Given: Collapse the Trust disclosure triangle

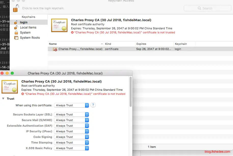Looking at the screenshot, I should click(3, 99).
